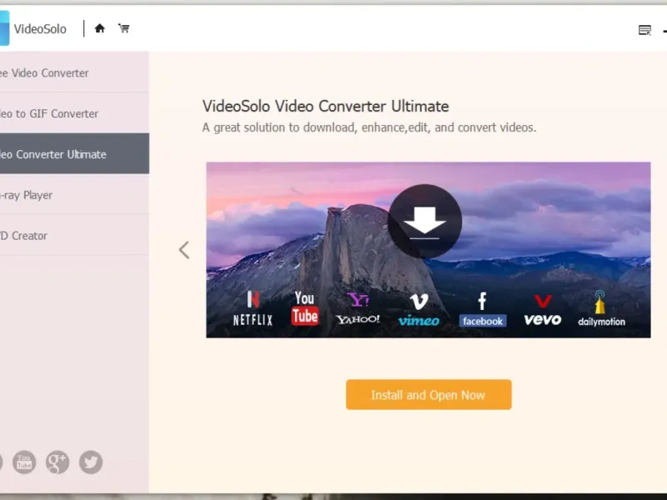The width and height of the screenshot is (667, 500).
Task: Open the Twitter social icon
Action: [91, 462]
